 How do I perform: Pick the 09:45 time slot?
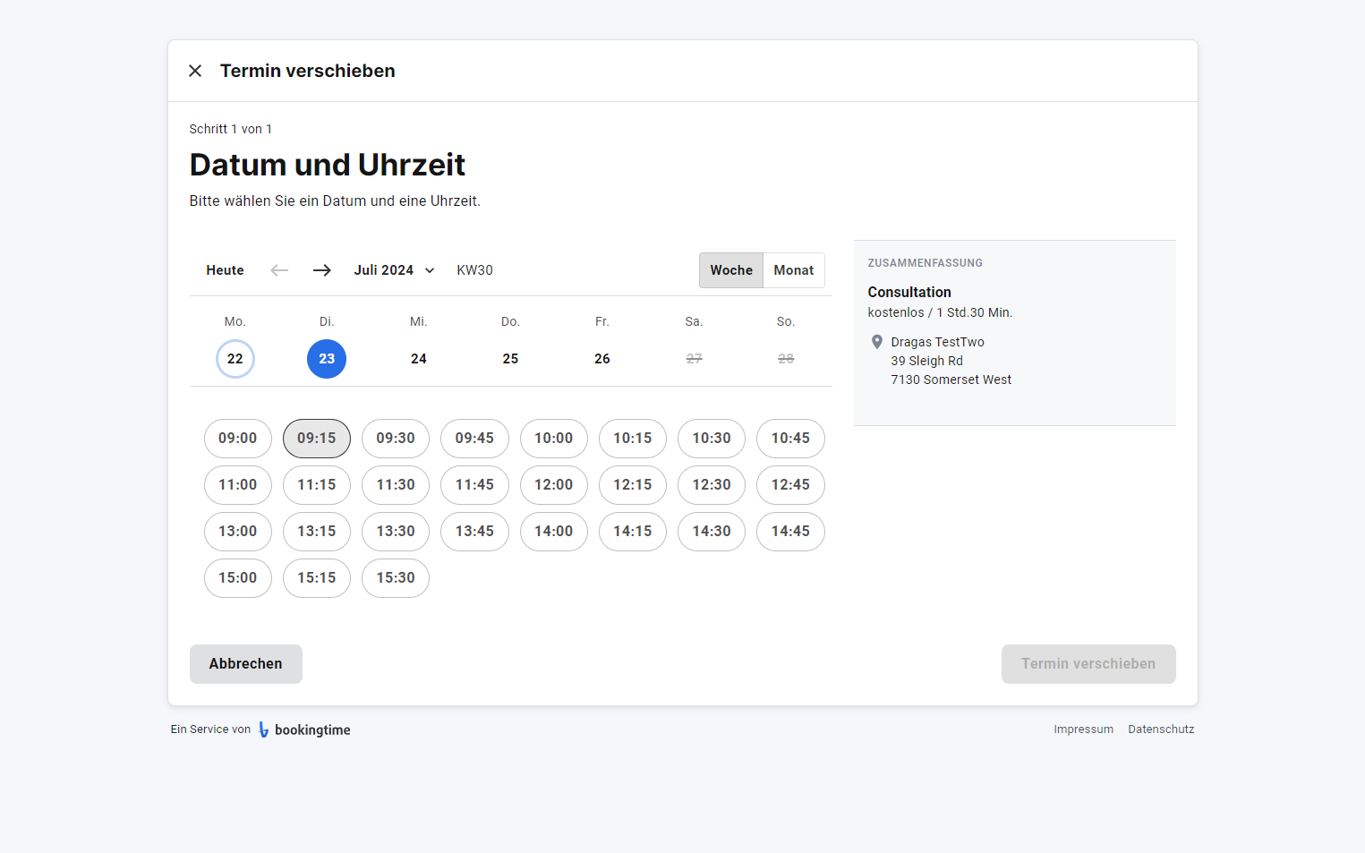[x=474, y=439]
